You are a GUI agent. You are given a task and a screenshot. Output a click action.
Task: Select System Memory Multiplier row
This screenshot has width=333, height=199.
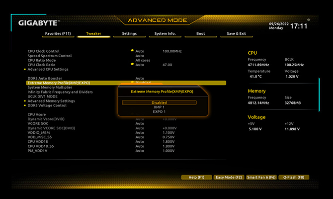50,88
